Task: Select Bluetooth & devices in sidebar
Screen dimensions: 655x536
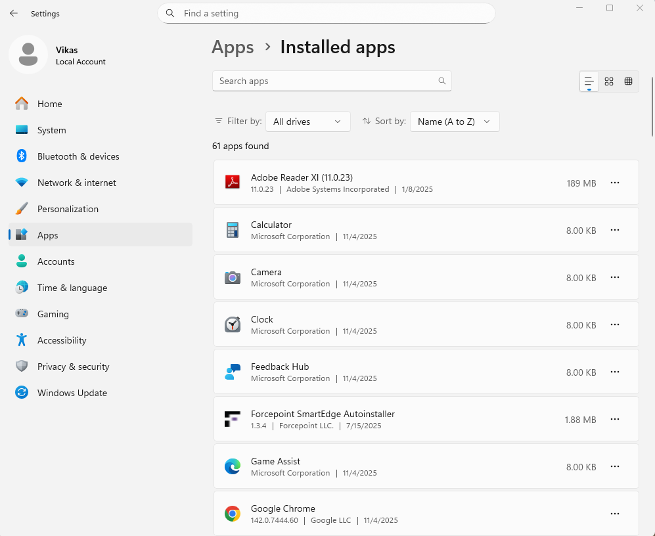Action: pos(78,156)
